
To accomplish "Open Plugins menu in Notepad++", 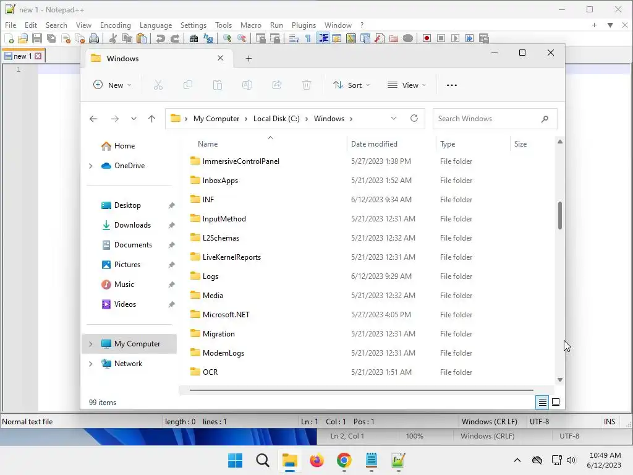I will pos(304,25).
